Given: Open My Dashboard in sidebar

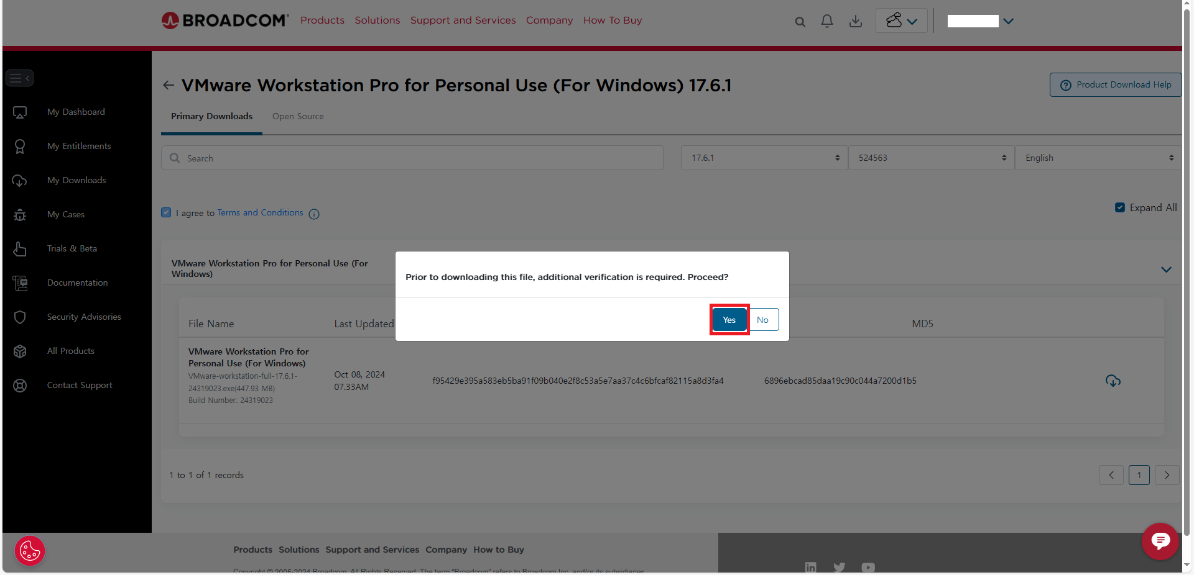Looking at the screenshot, I should tap(76, 112).
